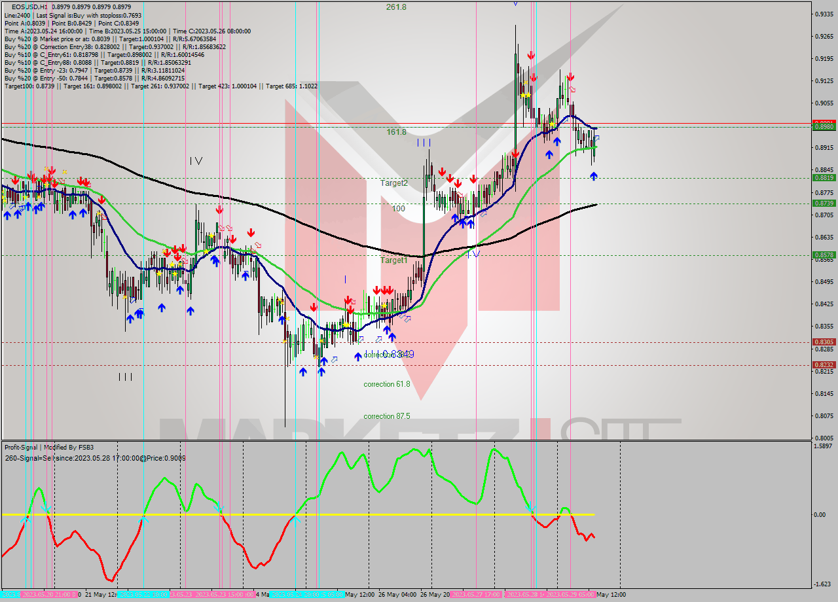The height and width of the screenshot is (602, 838).
Task: Click the 1.5897 oscillator scale value
Action: pos(823,446)
